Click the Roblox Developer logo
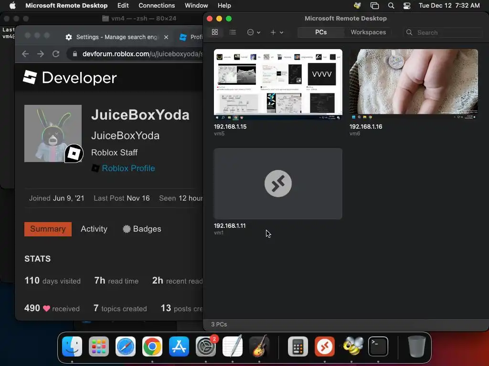This screenshot has width=489, height=366. click(70, 78)
